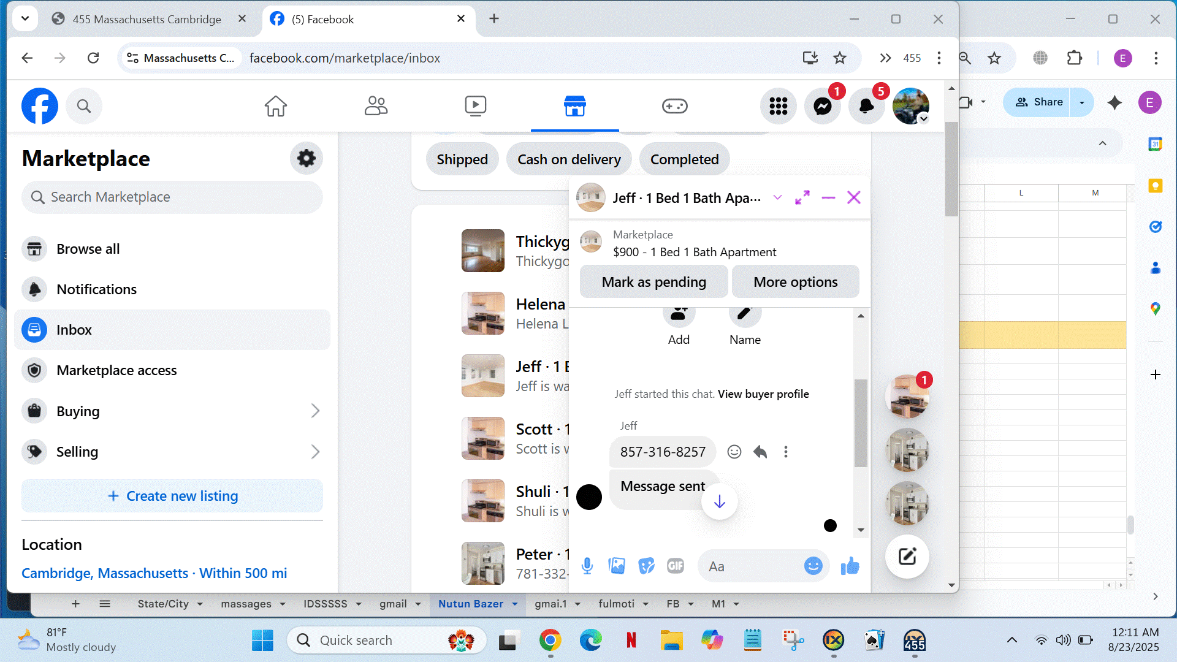Image resolution: width=1177 pixels, height=662 pixels.
Task: Click the voice clip microphone icon
Action: tap(587, 566)
